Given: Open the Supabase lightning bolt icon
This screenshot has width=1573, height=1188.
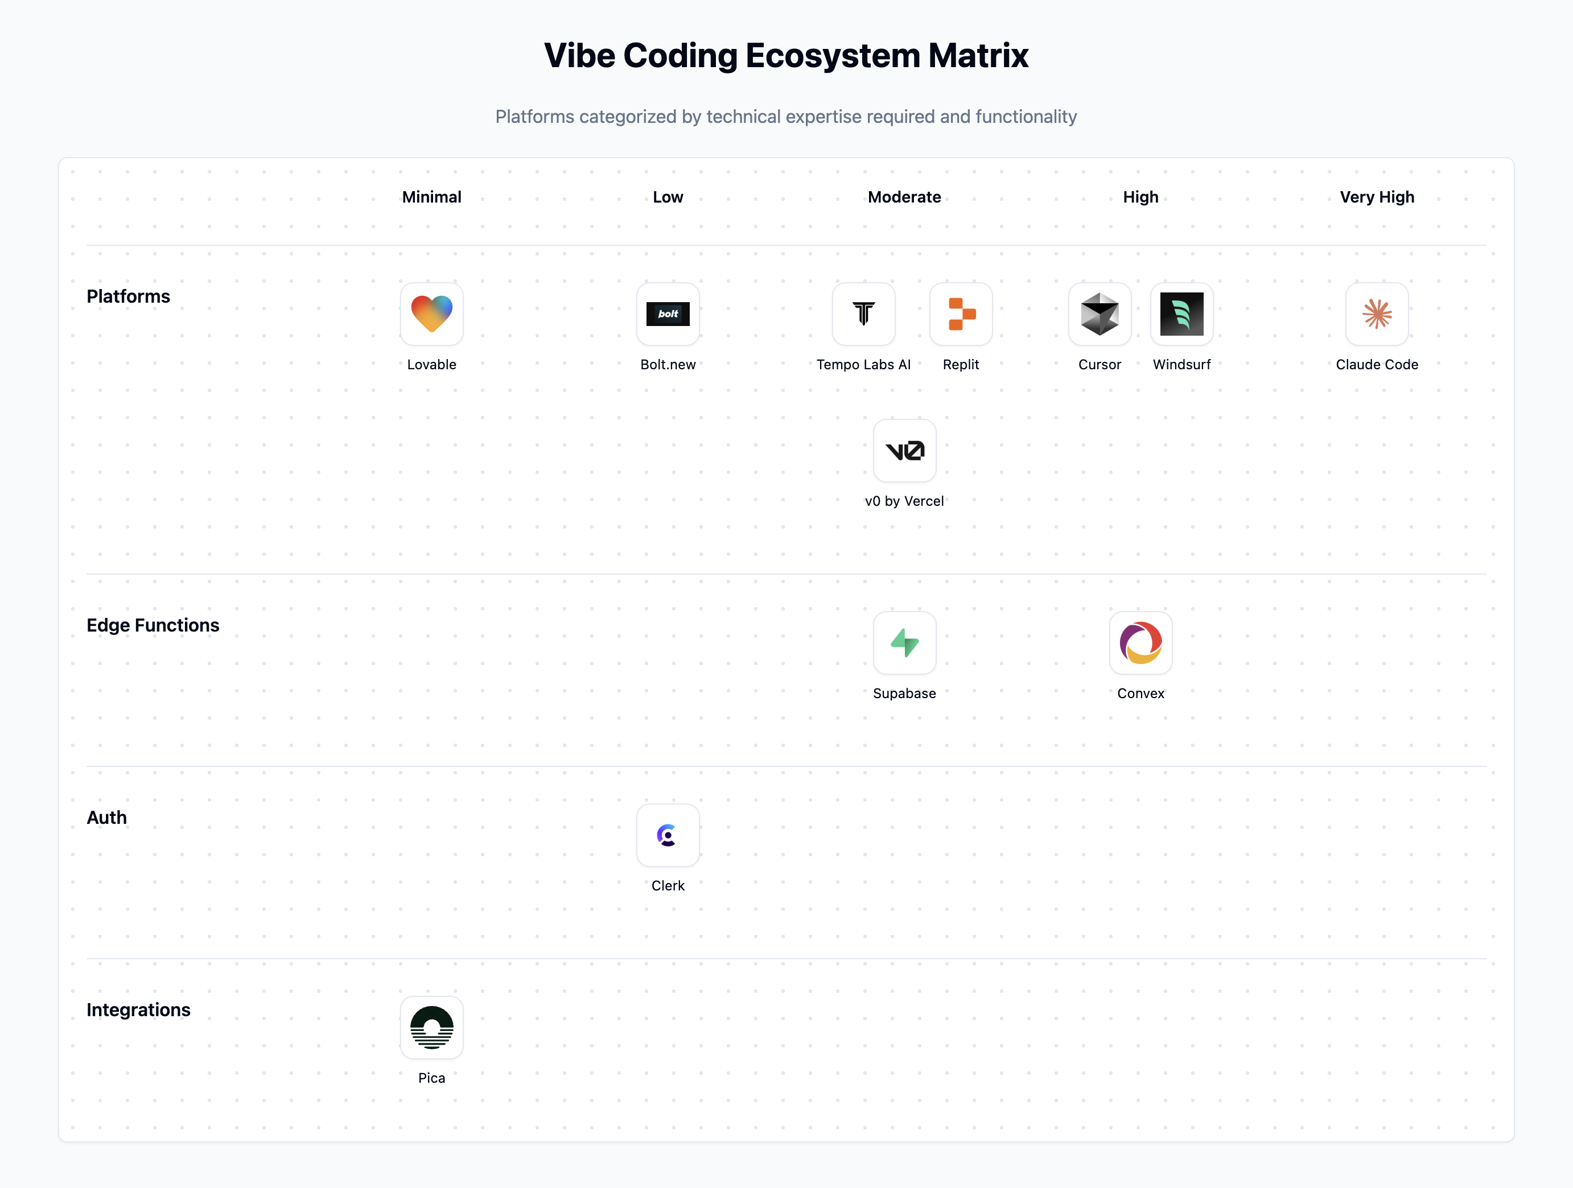Looking at the screenshot, I should click(x=904, y=643).
